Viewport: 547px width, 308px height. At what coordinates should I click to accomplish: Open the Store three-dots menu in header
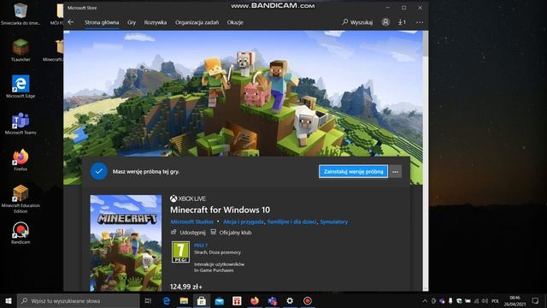pos(420,22)
